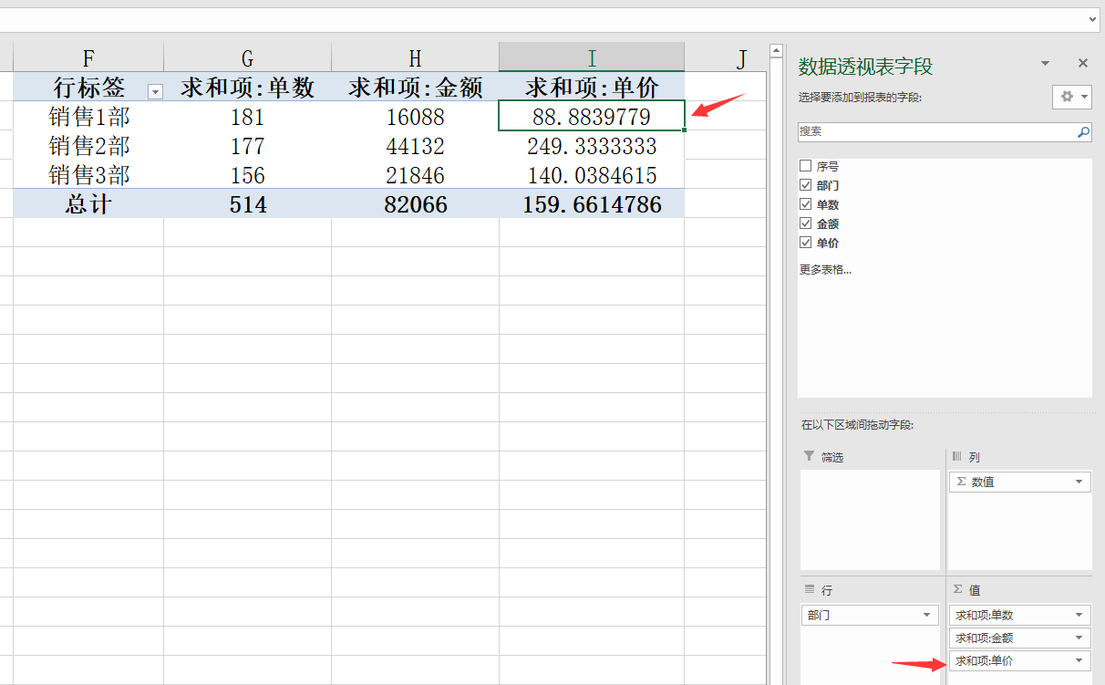Viewport: 1105px width, 685px height.
Task: Click the 求和项:金额 header cell
Action: click(416, 87)
